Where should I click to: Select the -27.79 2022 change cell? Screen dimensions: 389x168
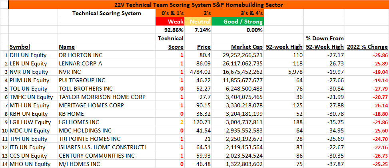(367, 89)
